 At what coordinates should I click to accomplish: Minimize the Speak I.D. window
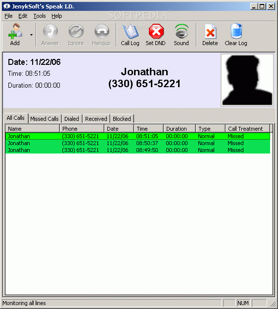(x=254, y=6)
